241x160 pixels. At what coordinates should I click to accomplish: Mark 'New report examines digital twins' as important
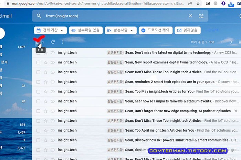tap(53, 62)
